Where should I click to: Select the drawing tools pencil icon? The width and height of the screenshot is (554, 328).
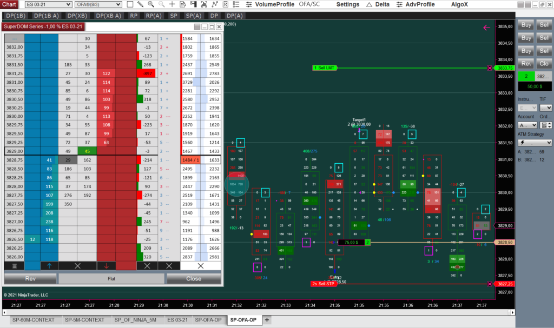[140, 4]
